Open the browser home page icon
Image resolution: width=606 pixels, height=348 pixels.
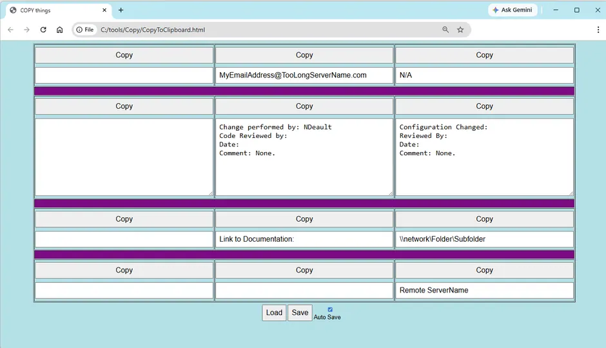[x=59, y=30]
